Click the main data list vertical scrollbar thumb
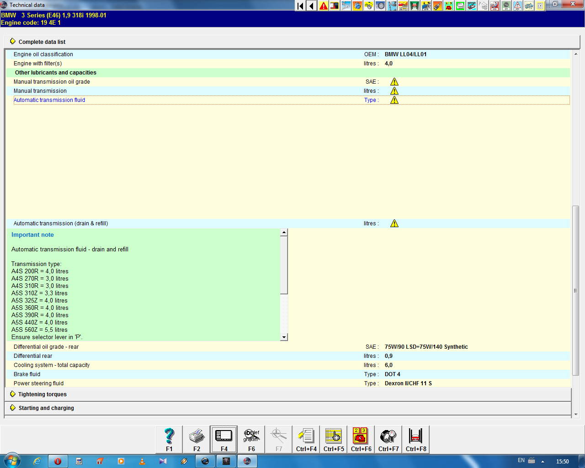Viewport: 585px width, 468px height. click(575, 290)
